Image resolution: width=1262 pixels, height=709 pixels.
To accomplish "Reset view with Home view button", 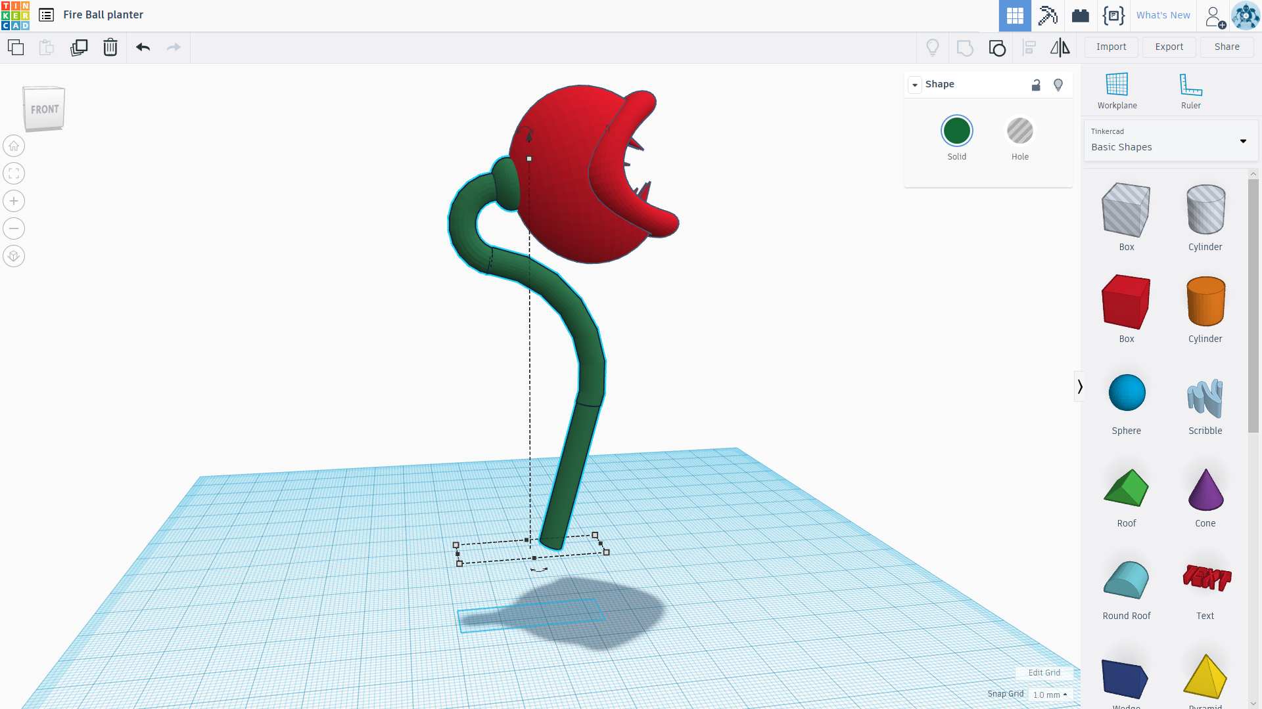I will click(x=14, y=146).
